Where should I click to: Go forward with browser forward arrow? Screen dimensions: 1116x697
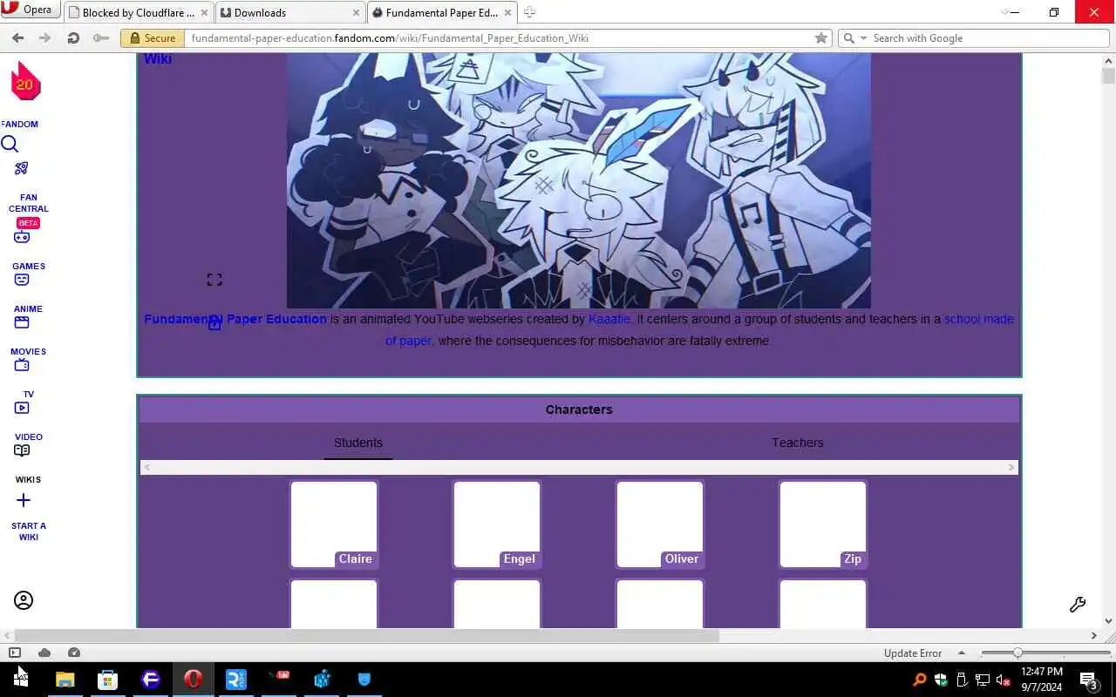click(45, 38)
